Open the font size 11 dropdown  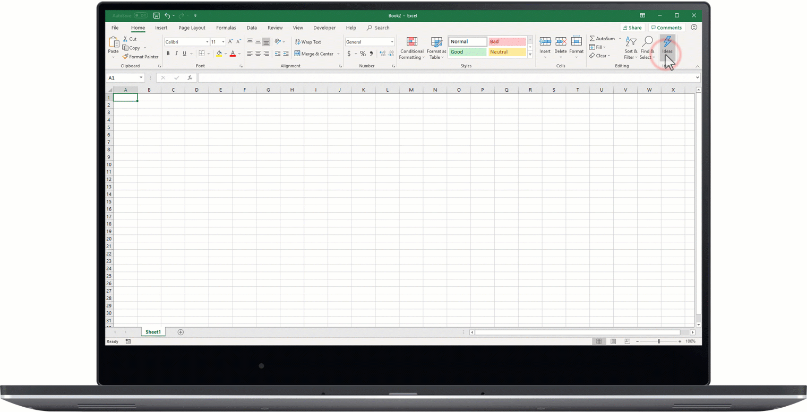224,42
